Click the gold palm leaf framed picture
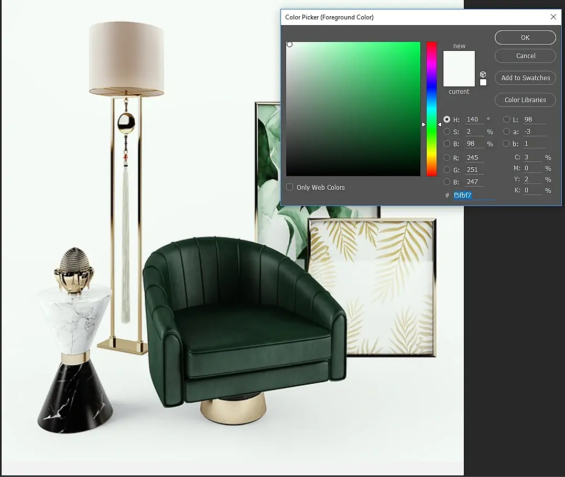 tap(373, 287)
